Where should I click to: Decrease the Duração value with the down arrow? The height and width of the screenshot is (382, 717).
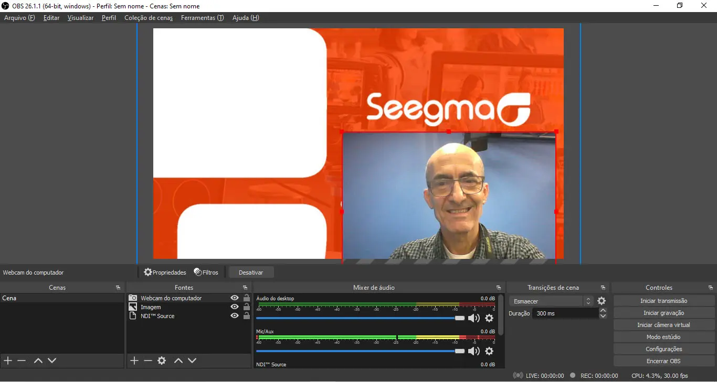point(603,316)
